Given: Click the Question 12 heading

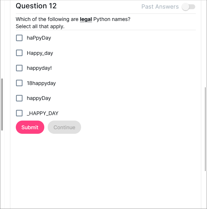Looking at the screenshot, I should click(36, 6).
